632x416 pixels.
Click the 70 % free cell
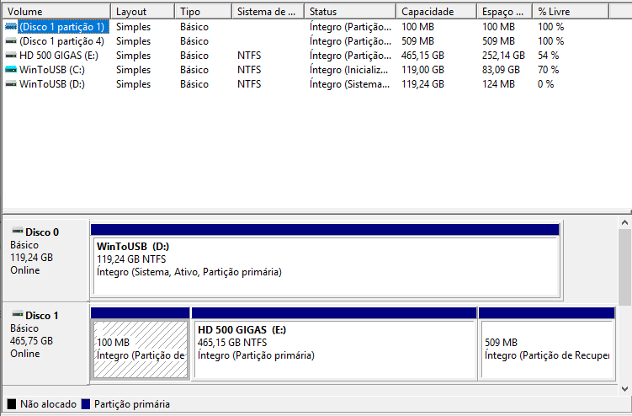548,70
